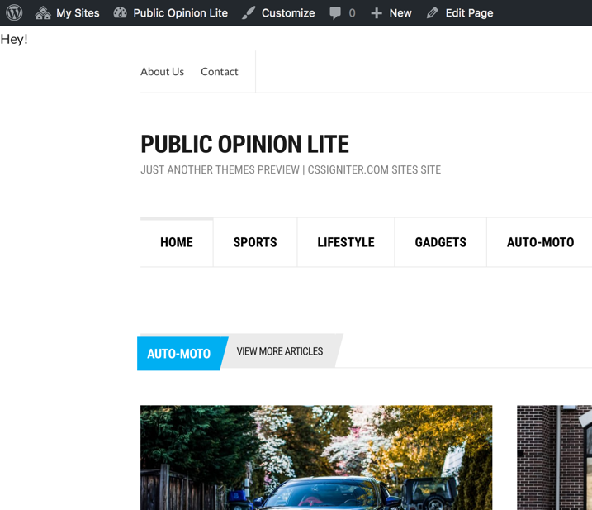Viewport: 592px width, 510px height.
Task: Click the PUBLIC OPINION LITE site title
Action: [244, 144]
